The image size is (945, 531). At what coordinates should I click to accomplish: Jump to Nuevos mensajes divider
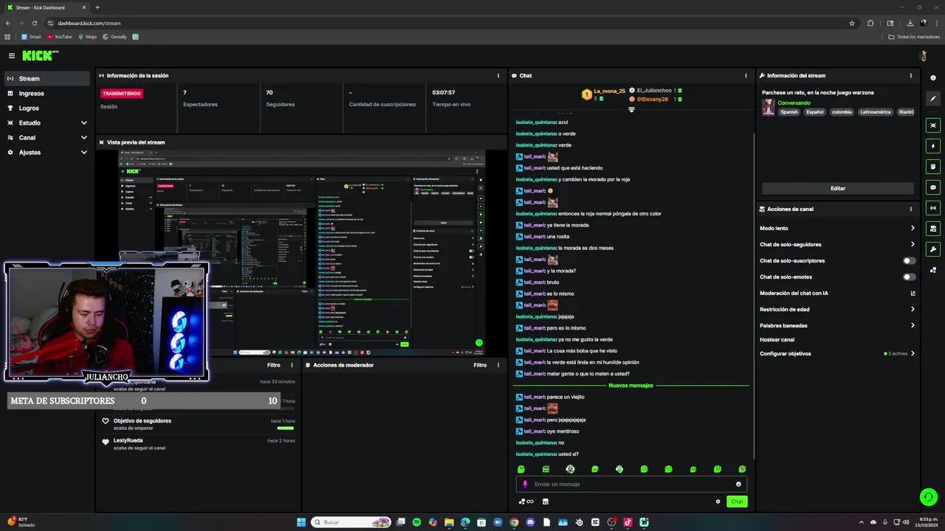pos(630,385)
